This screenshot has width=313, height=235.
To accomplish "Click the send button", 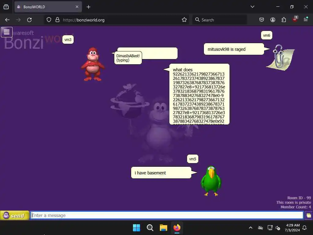I will tap(15, 215).
